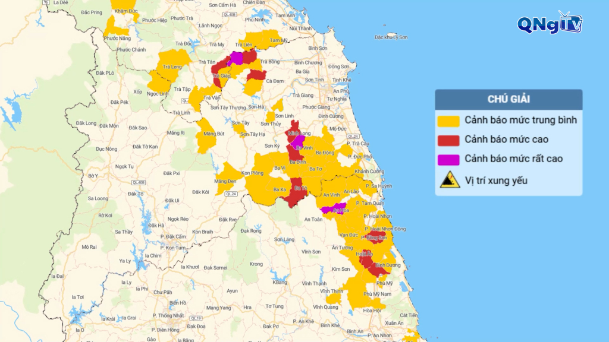Click the Bình Dương red warning zone
This screenshot has height=342, width=609.
(379, 270)
